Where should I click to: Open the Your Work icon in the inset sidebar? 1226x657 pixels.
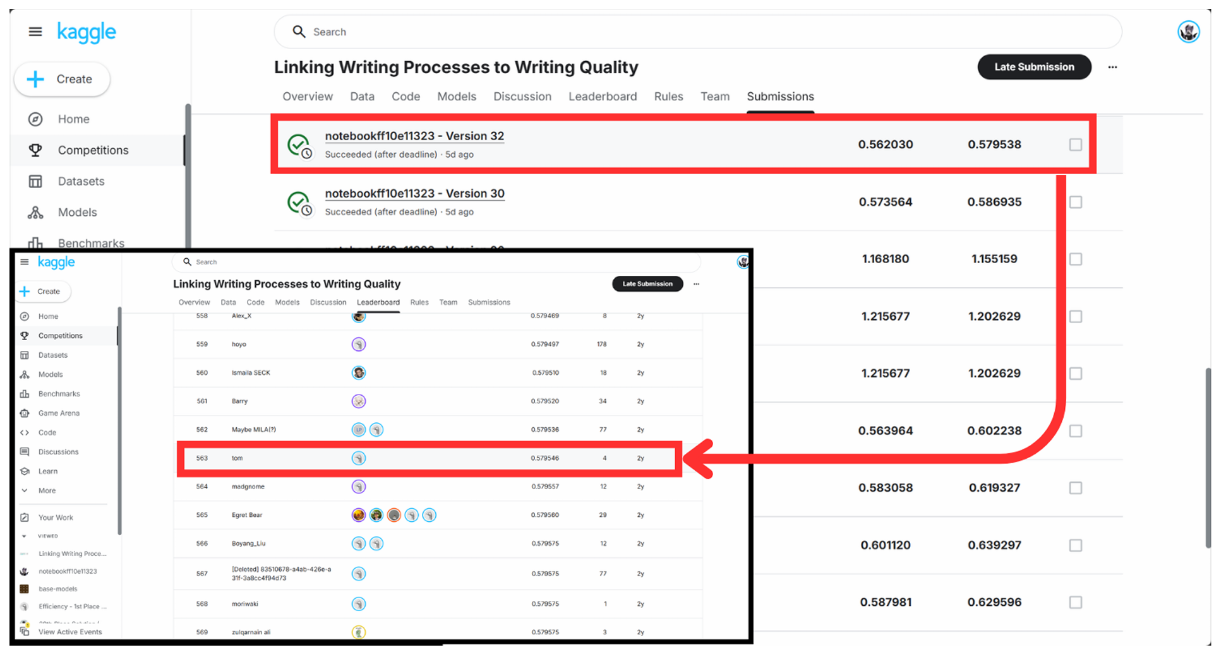pyautogui.click(x=25, y=518)
